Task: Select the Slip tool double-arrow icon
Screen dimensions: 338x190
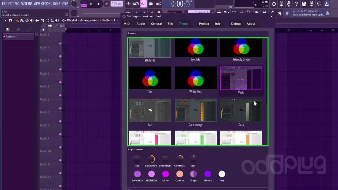Action: pos(37,20)
